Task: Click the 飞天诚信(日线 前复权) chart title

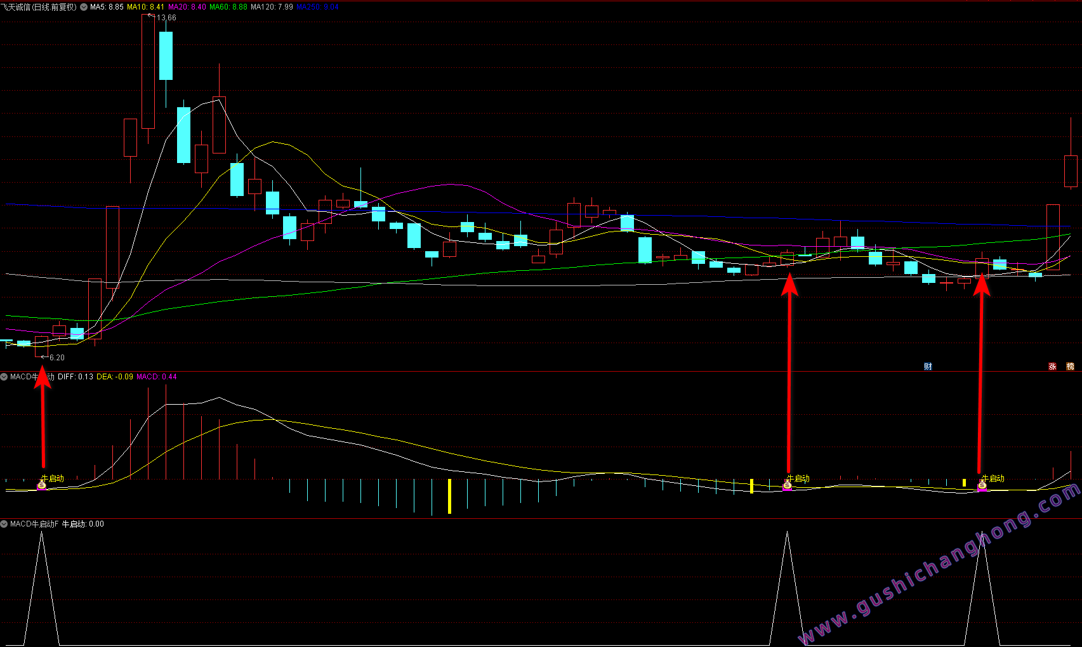Action: coord(39,7)
